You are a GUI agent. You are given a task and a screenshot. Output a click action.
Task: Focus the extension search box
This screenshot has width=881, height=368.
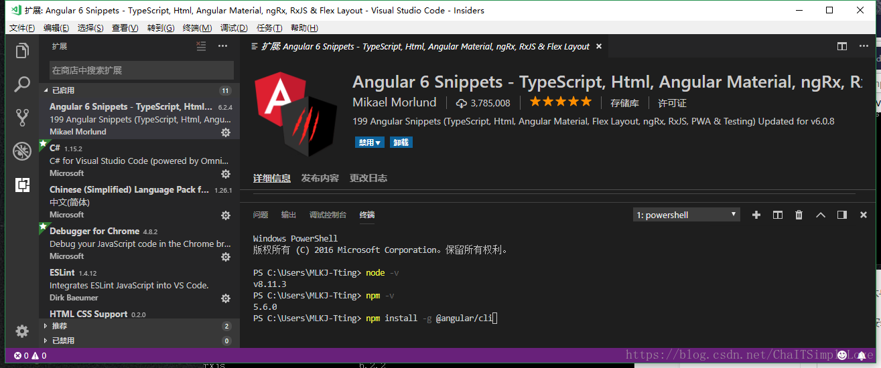(x=142, y=70)
